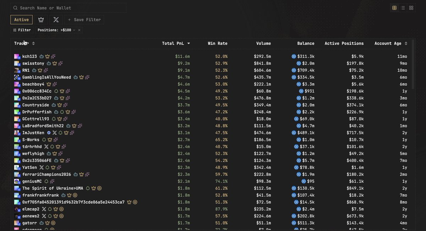Click the sparkle icon next to LaBradfordSmith22

(80, 126)
